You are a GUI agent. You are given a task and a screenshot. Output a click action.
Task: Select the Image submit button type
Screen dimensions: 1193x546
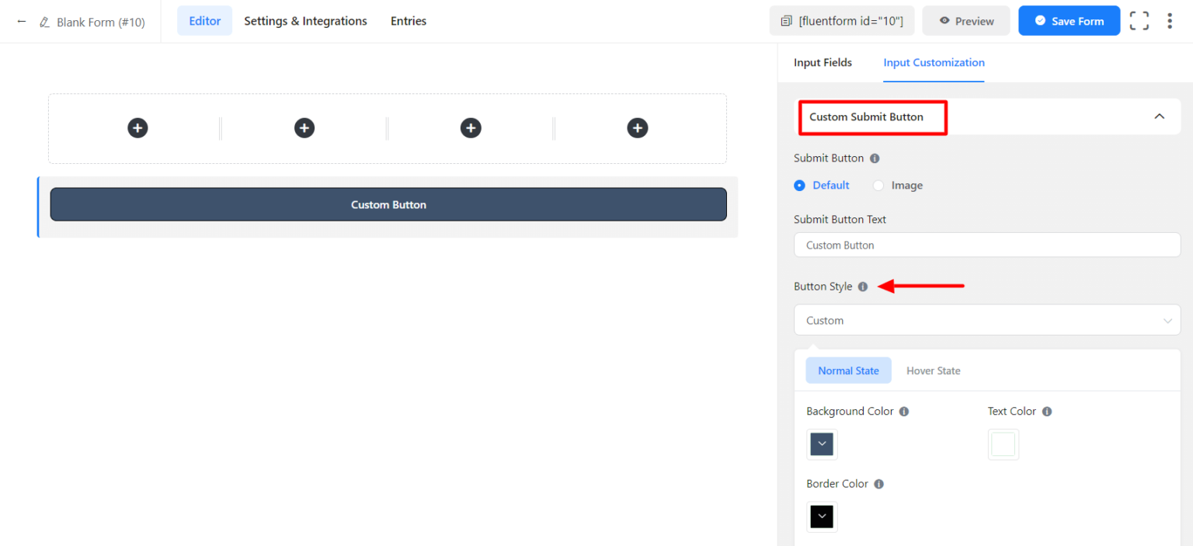click(x=878, y=185)
